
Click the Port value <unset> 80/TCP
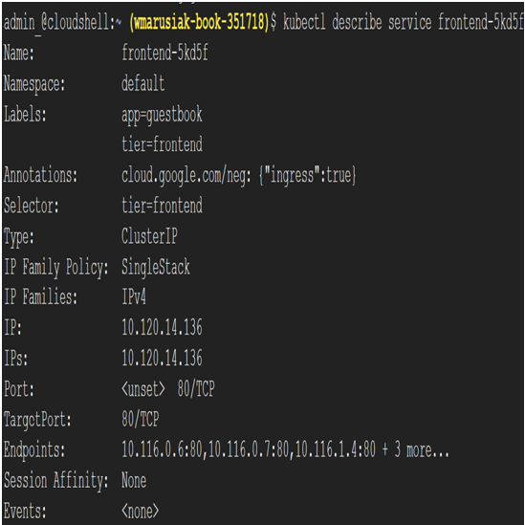pyautogui.click(x=168, y=388)
